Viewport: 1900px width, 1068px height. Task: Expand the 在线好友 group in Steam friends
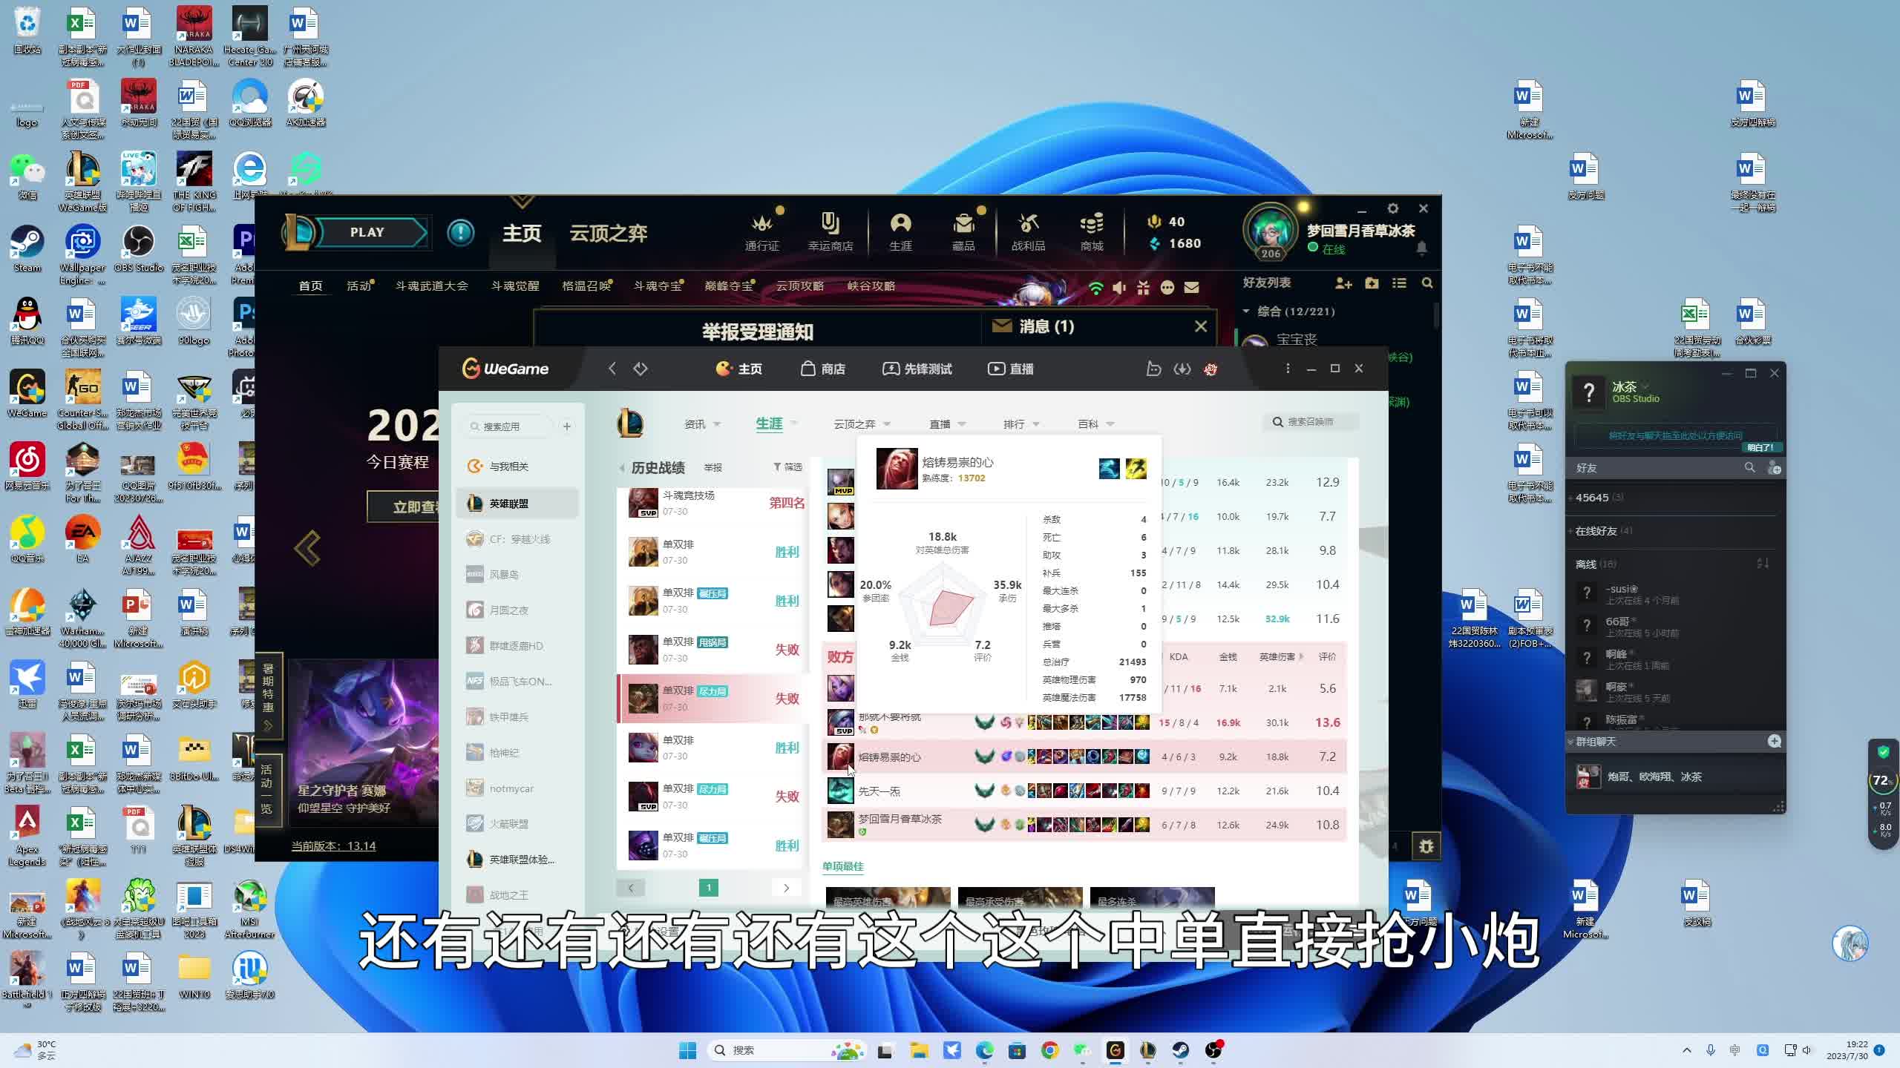click(1603, 531)
